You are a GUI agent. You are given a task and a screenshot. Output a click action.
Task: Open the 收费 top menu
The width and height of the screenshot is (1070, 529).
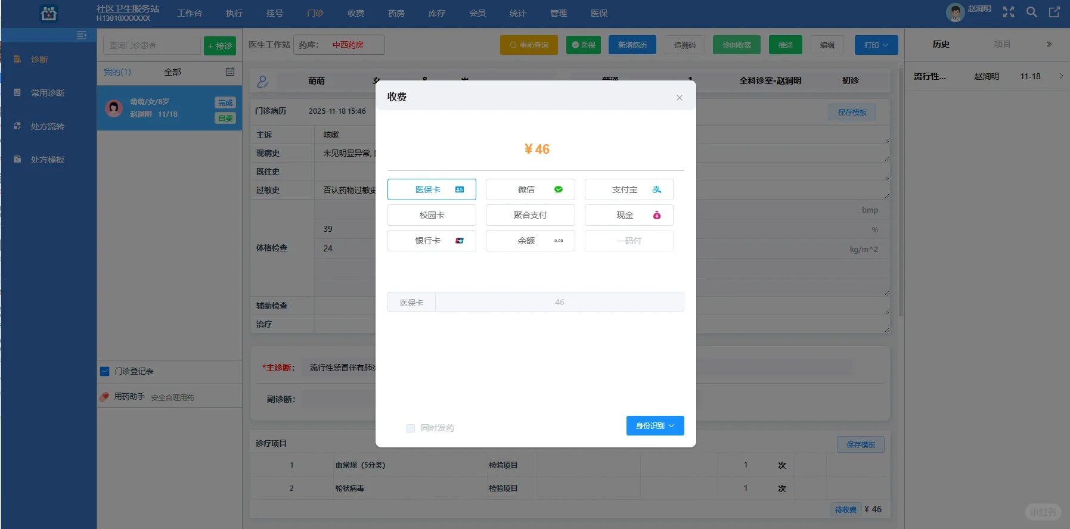click(356, 13)
